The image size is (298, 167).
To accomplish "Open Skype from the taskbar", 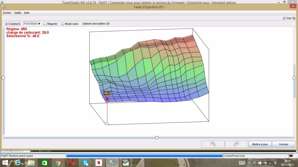I will point(85,163).
